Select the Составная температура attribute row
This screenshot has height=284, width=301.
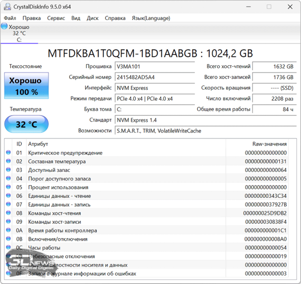[57, 161]
